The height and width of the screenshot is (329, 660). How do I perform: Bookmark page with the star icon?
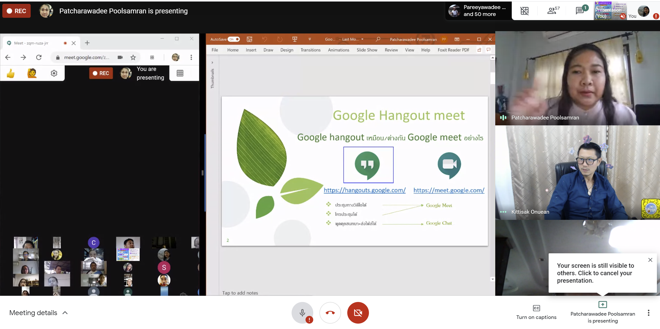pyautogui.click(x=133, y=57)
